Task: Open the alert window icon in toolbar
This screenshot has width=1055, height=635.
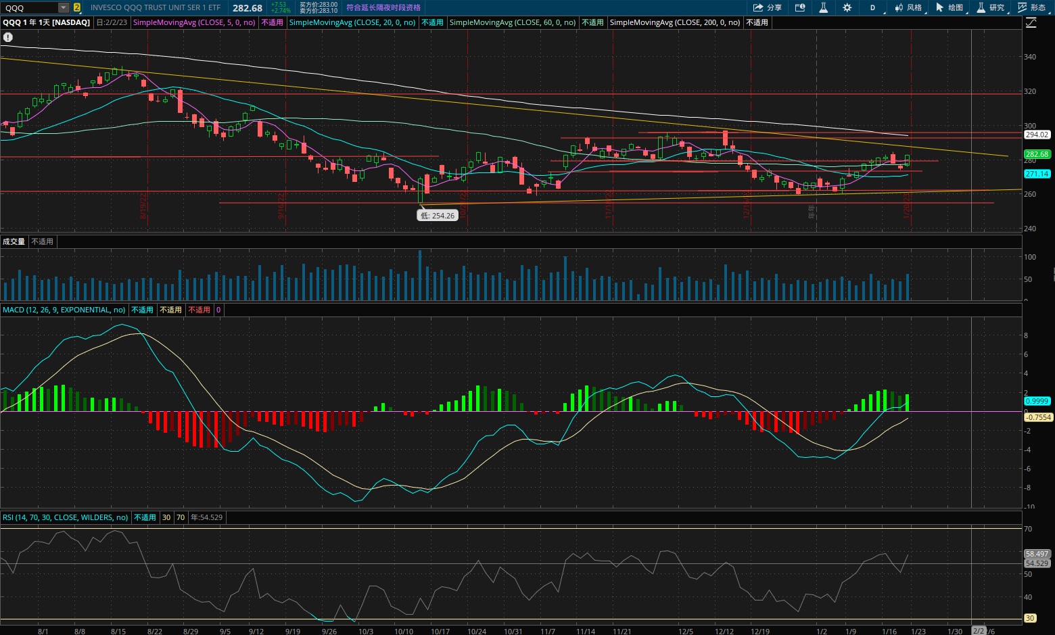Action: (x=800, y=7)
